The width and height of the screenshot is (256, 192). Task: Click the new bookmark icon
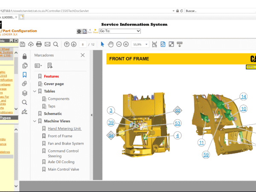point(50,66)
